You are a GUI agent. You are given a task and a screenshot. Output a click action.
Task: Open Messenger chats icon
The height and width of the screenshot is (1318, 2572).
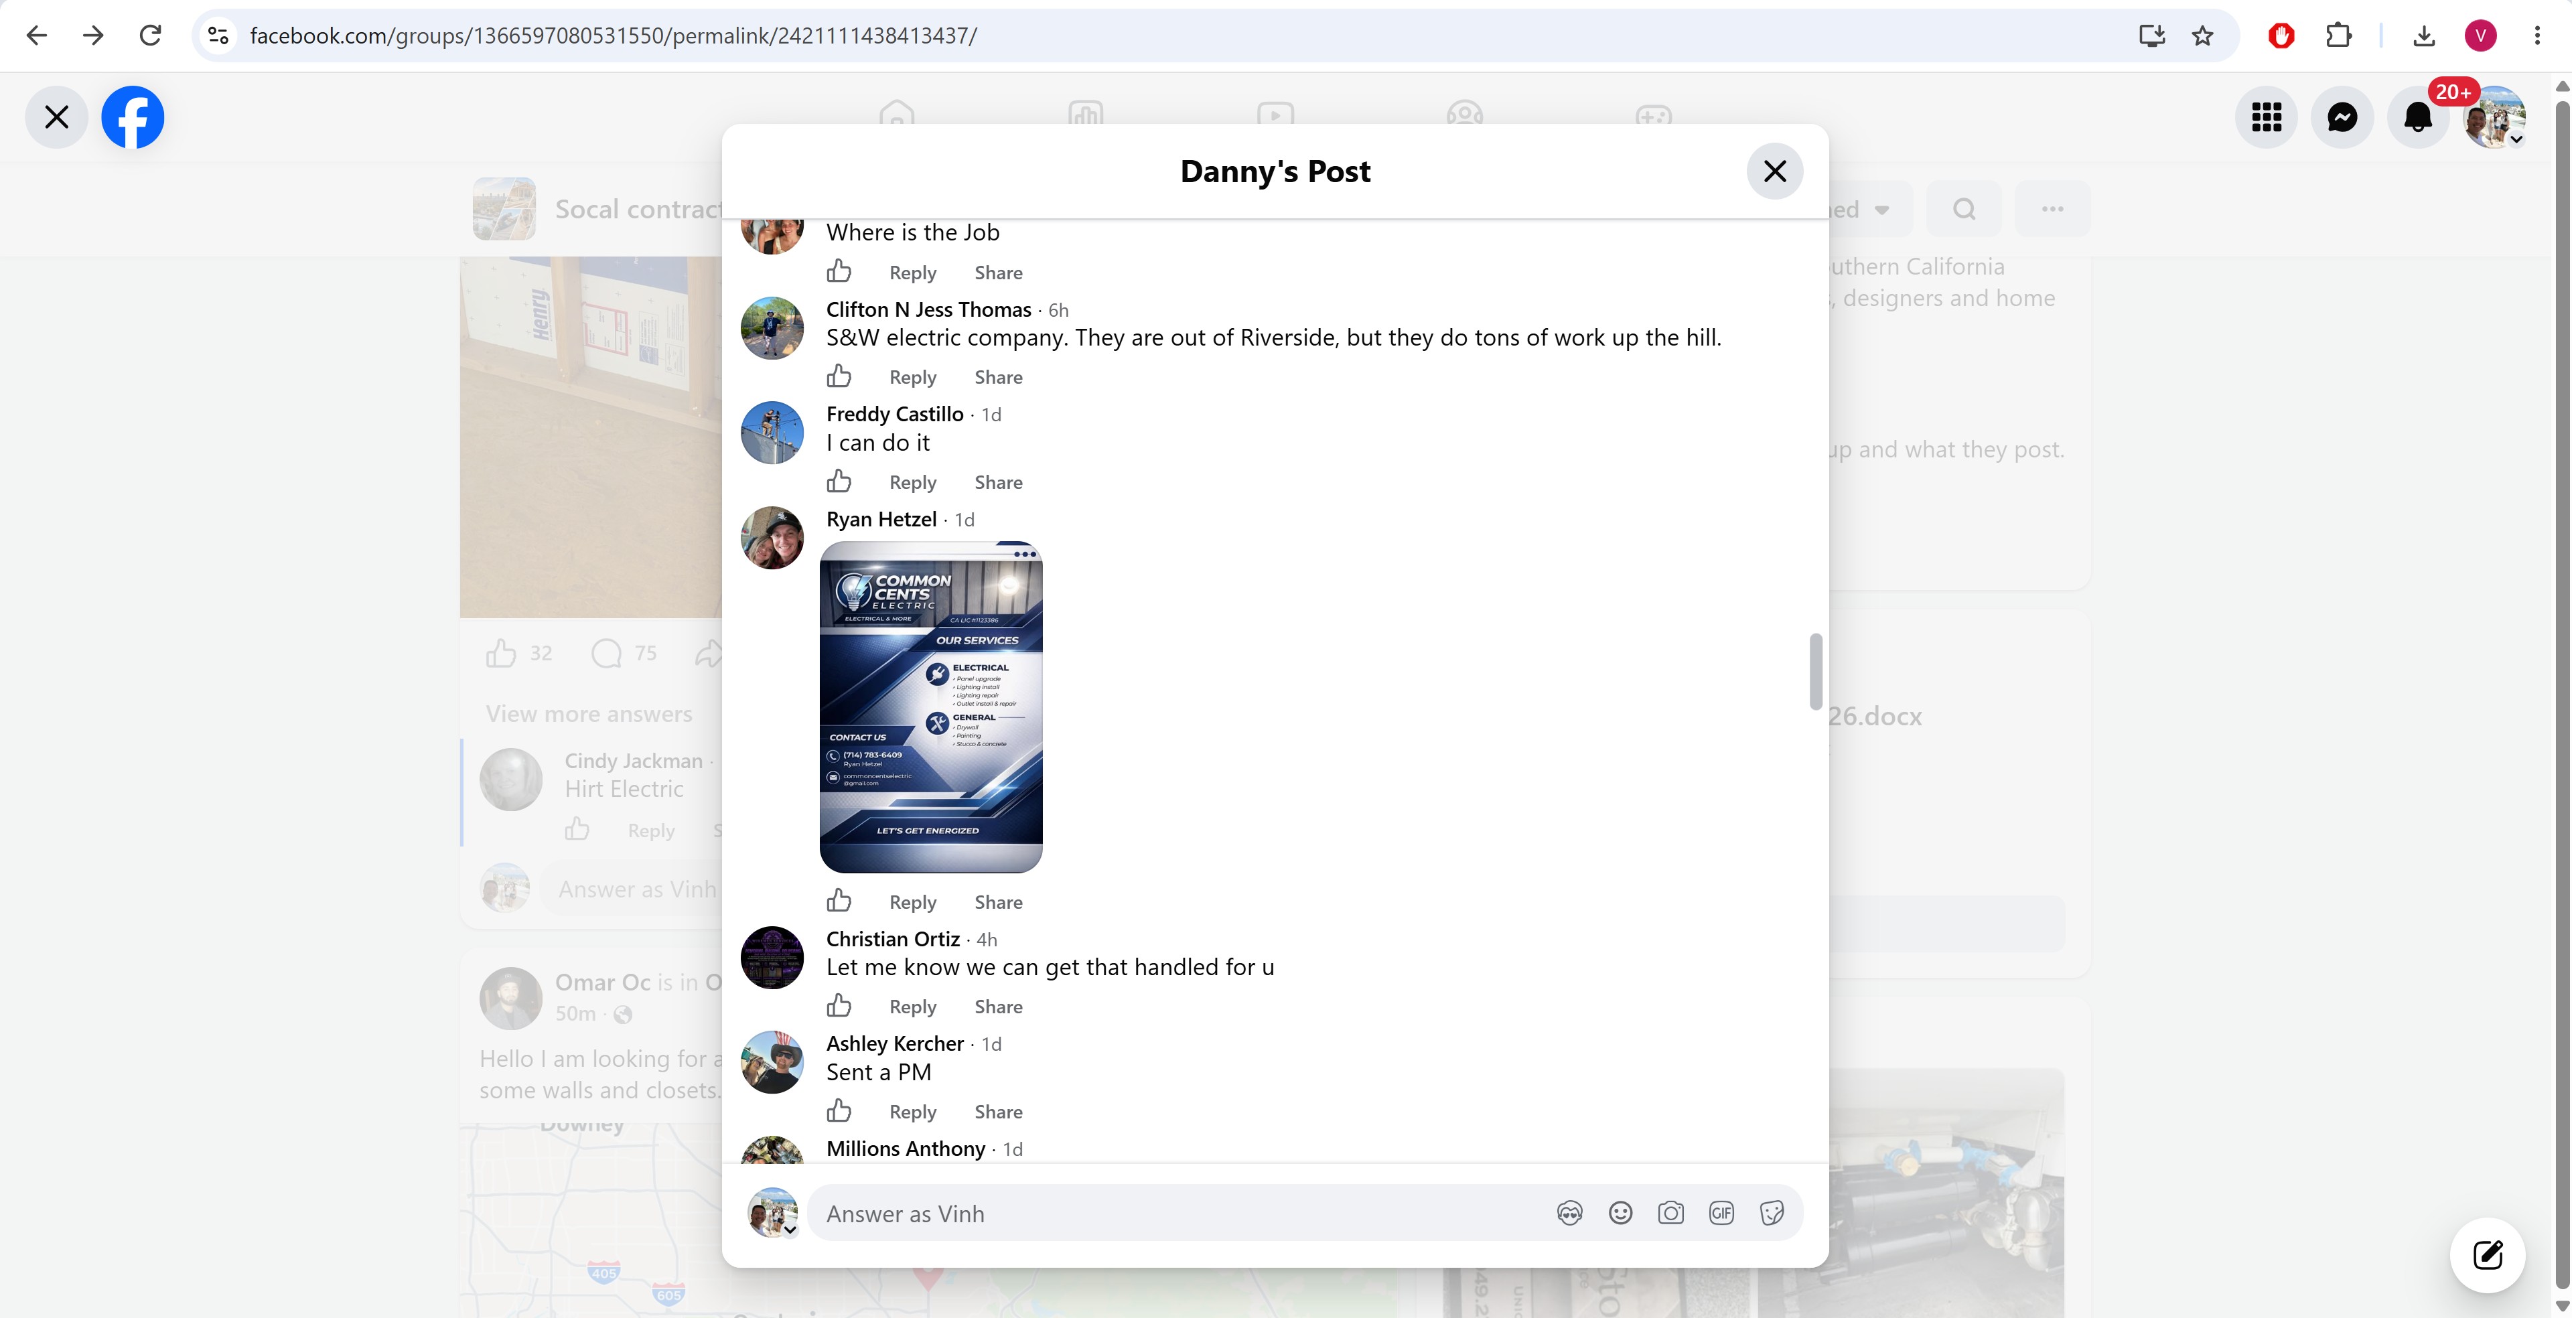[2342, 117]
